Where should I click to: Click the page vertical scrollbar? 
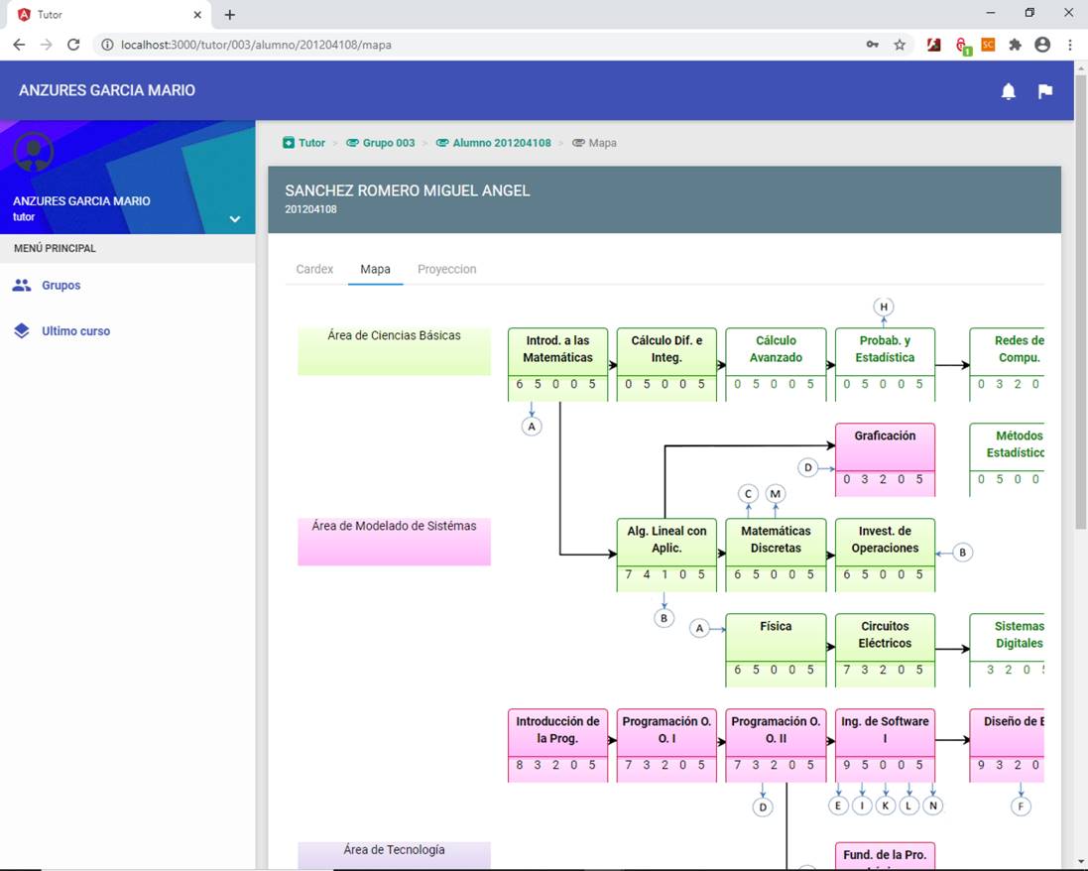pyautogui.click(x=1080, y=298)
